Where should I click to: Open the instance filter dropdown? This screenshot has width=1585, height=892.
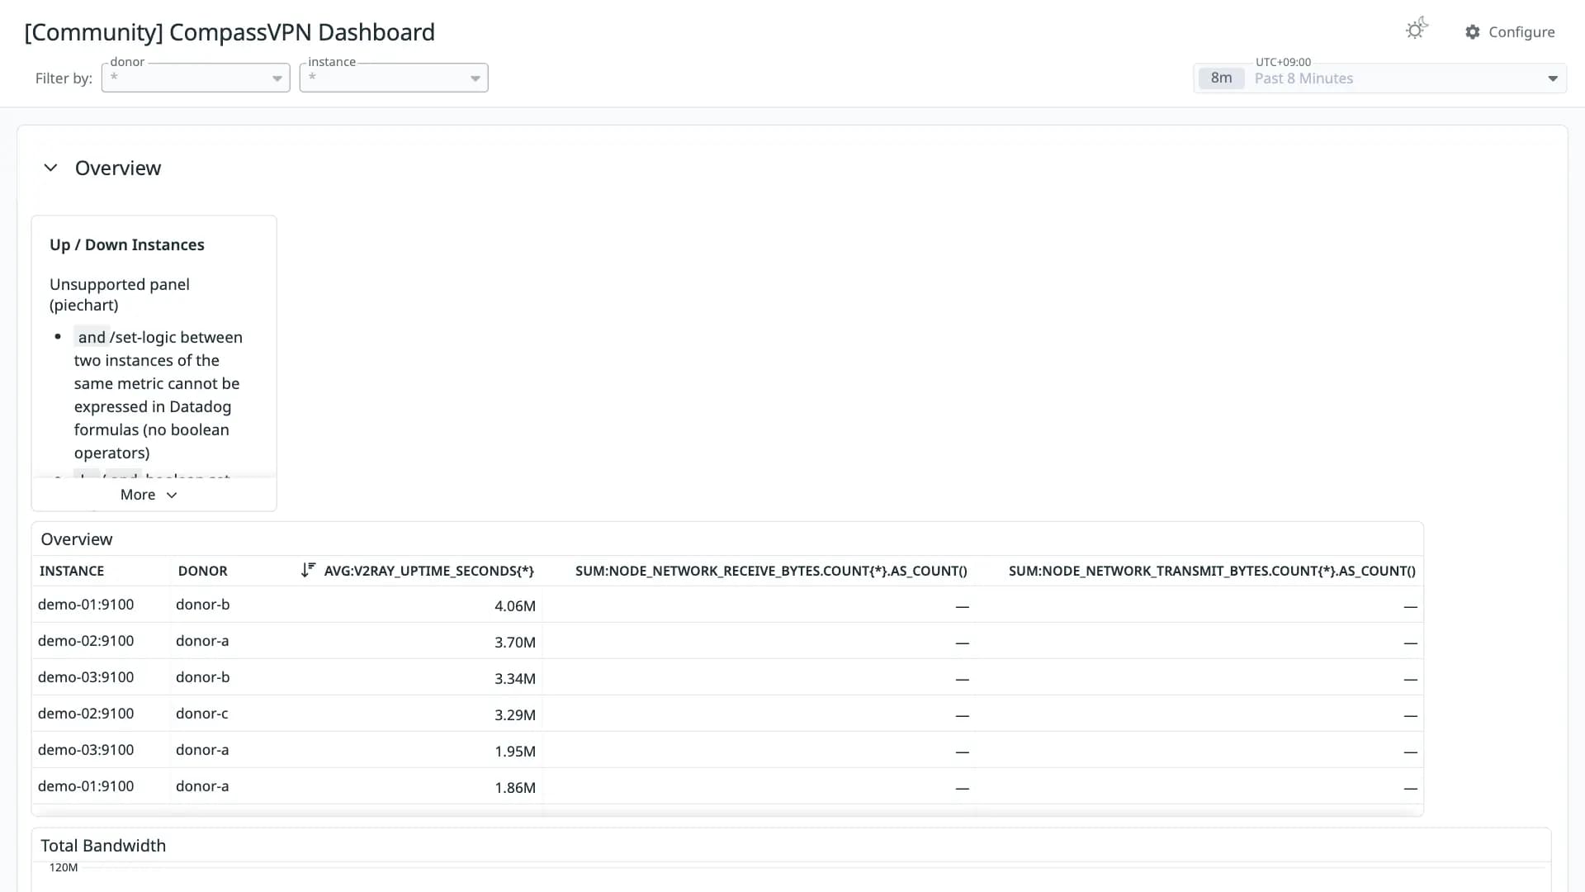[x=394, y=78]
